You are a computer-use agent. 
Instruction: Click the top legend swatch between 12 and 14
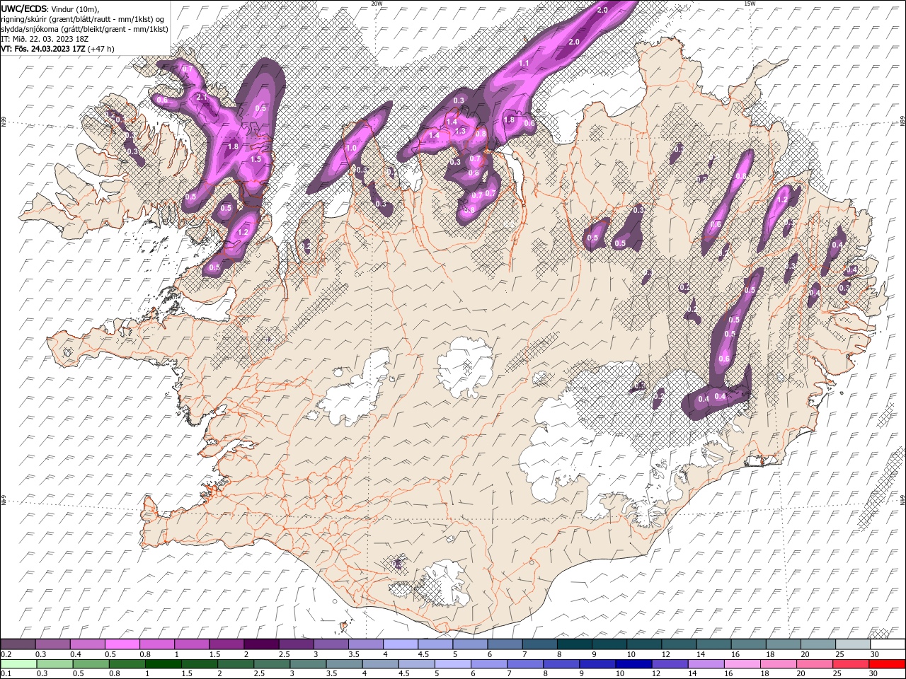[679, 644]
